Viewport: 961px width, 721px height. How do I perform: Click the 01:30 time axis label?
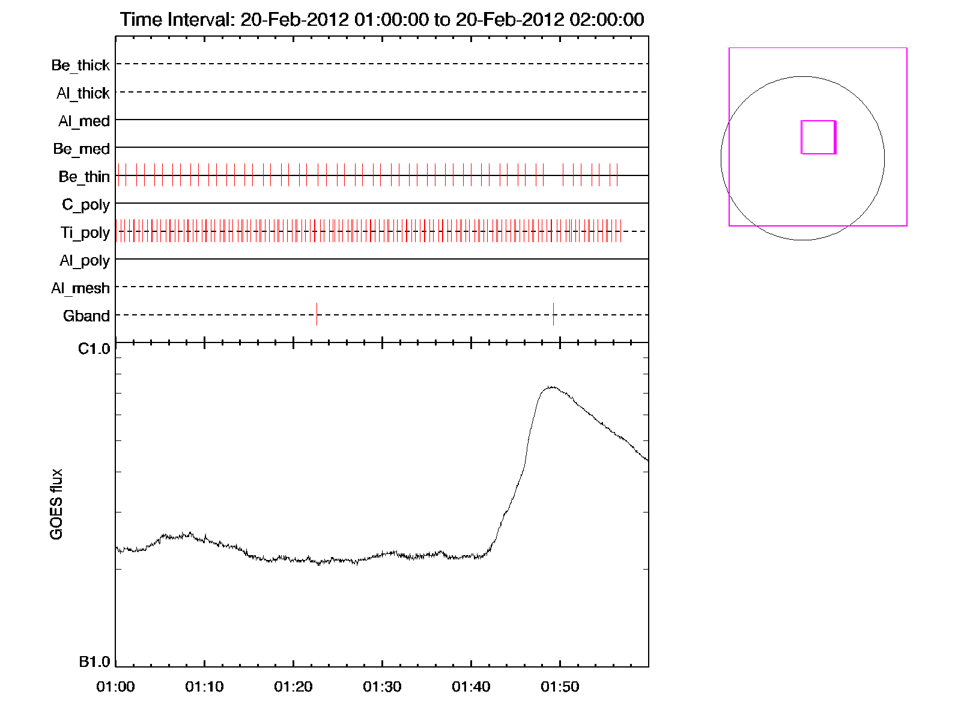point(382,687)
